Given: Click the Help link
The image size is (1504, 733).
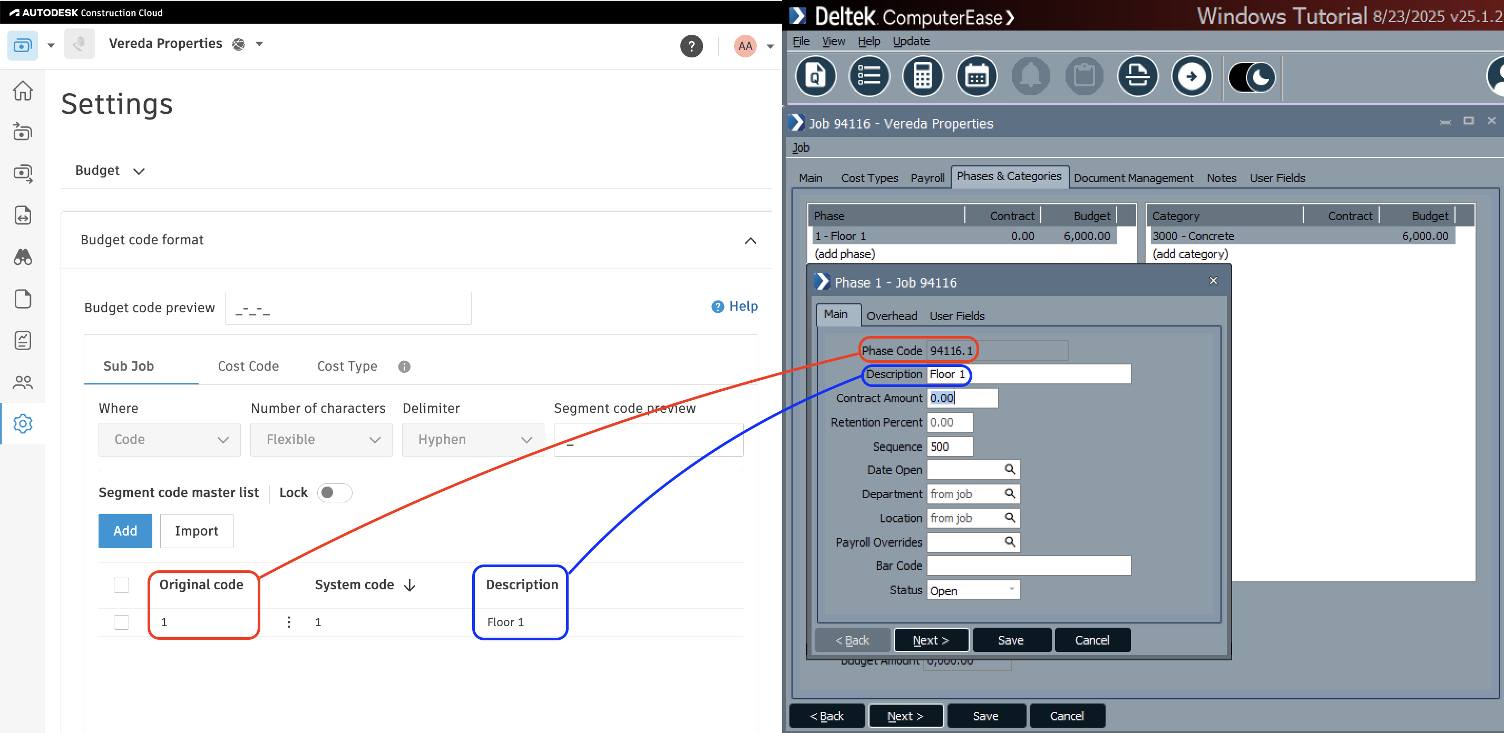Looking at the screenshot, I should point(735,306).
